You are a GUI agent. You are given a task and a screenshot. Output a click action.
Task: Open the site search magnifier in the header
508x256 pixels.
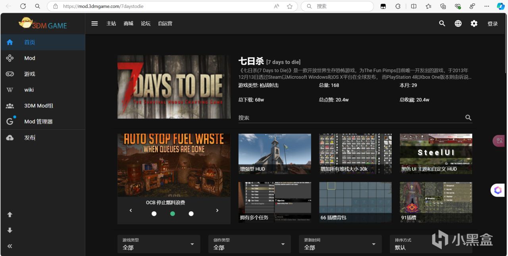click(x=442, y=23)
